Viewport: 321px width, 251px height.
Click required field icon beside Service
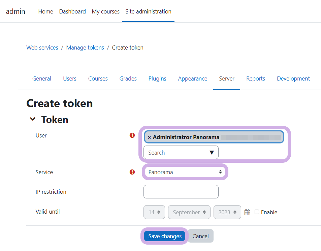coord(132,172)
